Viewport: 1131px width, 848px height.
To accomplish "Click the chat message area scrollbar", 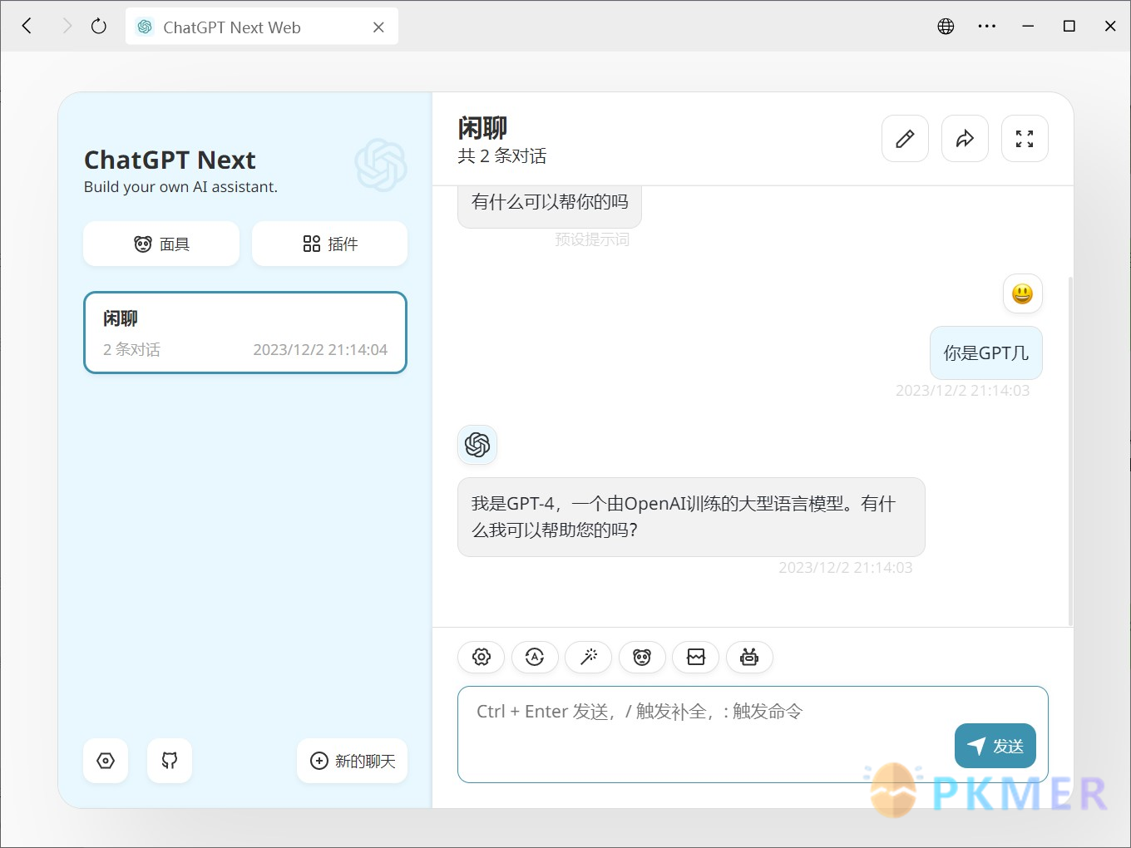I will [x=1070, y=451].
